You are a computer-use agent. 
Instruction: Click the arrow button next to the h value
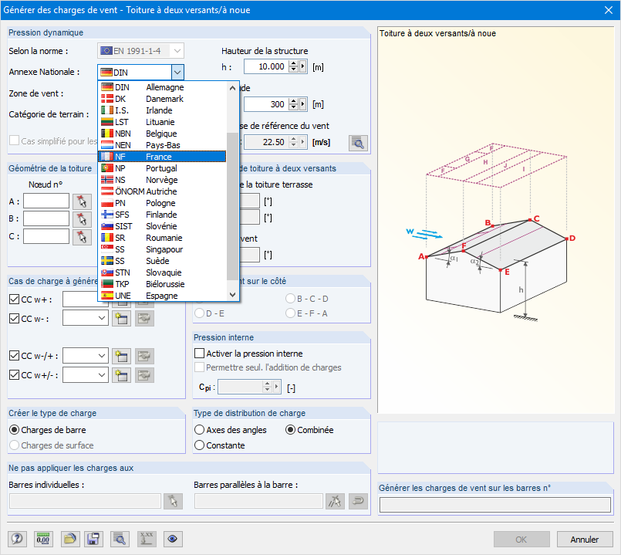303,66
